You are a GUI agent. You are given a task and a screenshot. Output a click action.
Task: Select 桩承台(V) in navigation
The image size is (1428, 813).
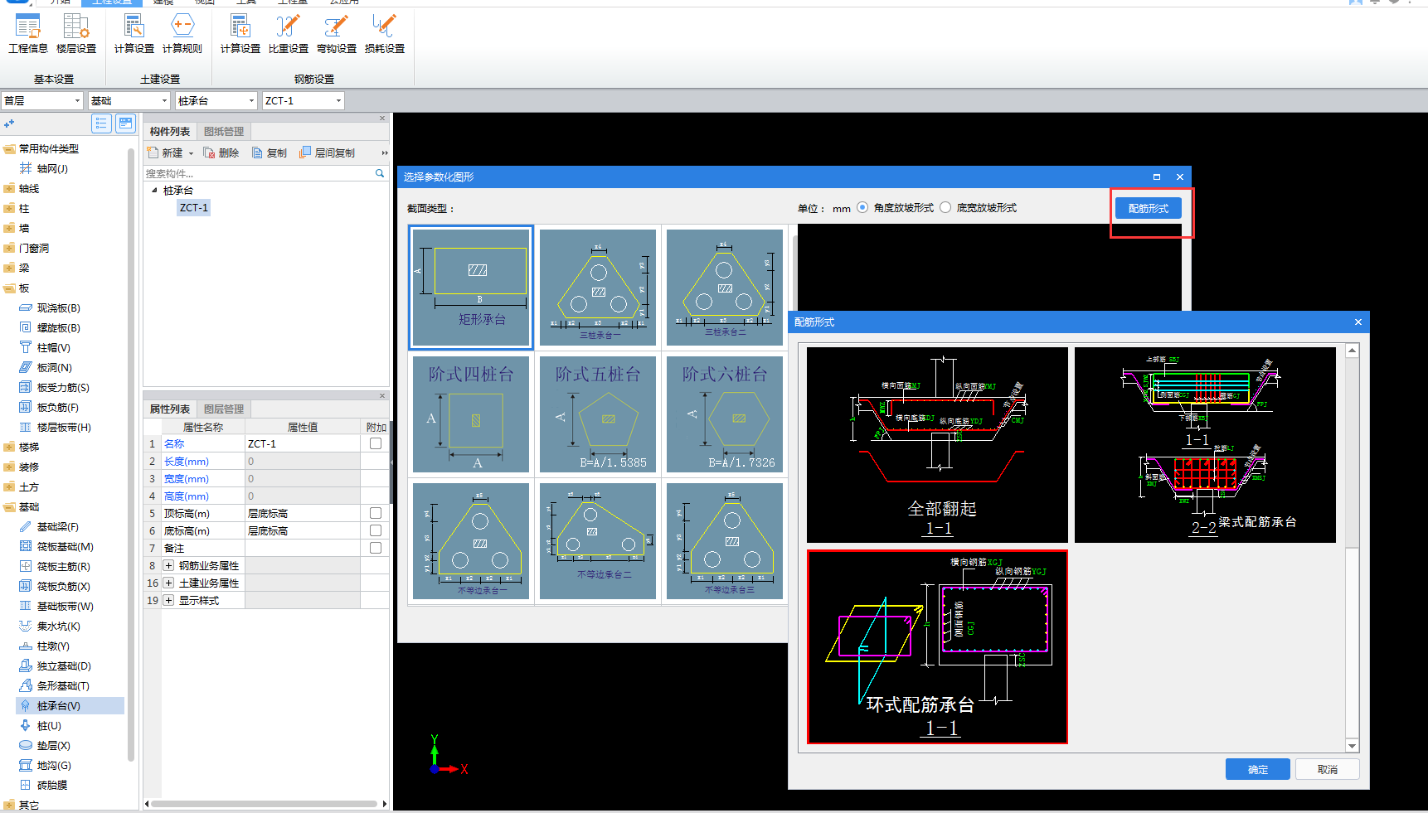[x=70, y=705]
